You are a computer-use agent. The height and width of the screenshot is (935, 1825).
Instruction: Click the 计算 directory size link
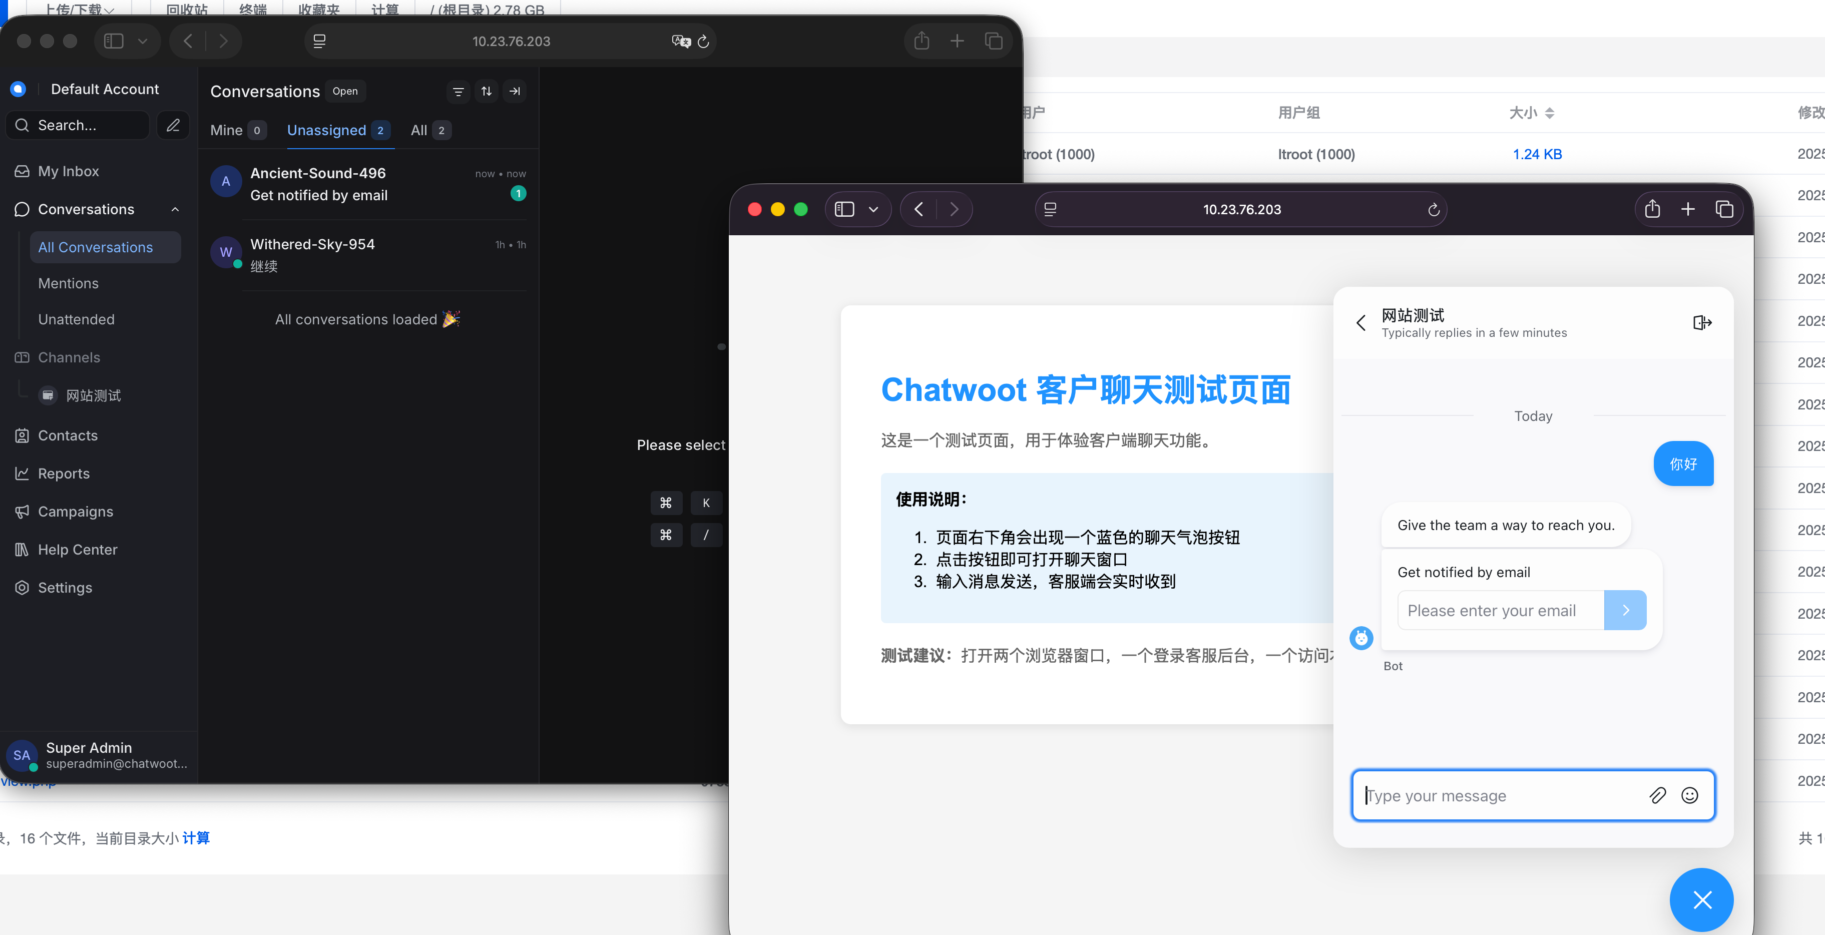click(x=196, y=838)
